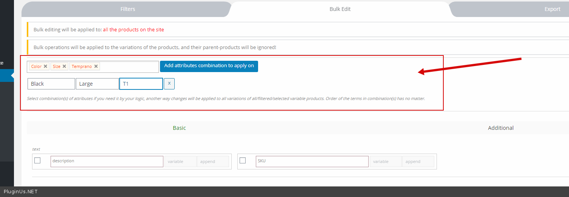Remove the Temprano attribute tag
569x197 pixels.
click(x=96, y=66)
